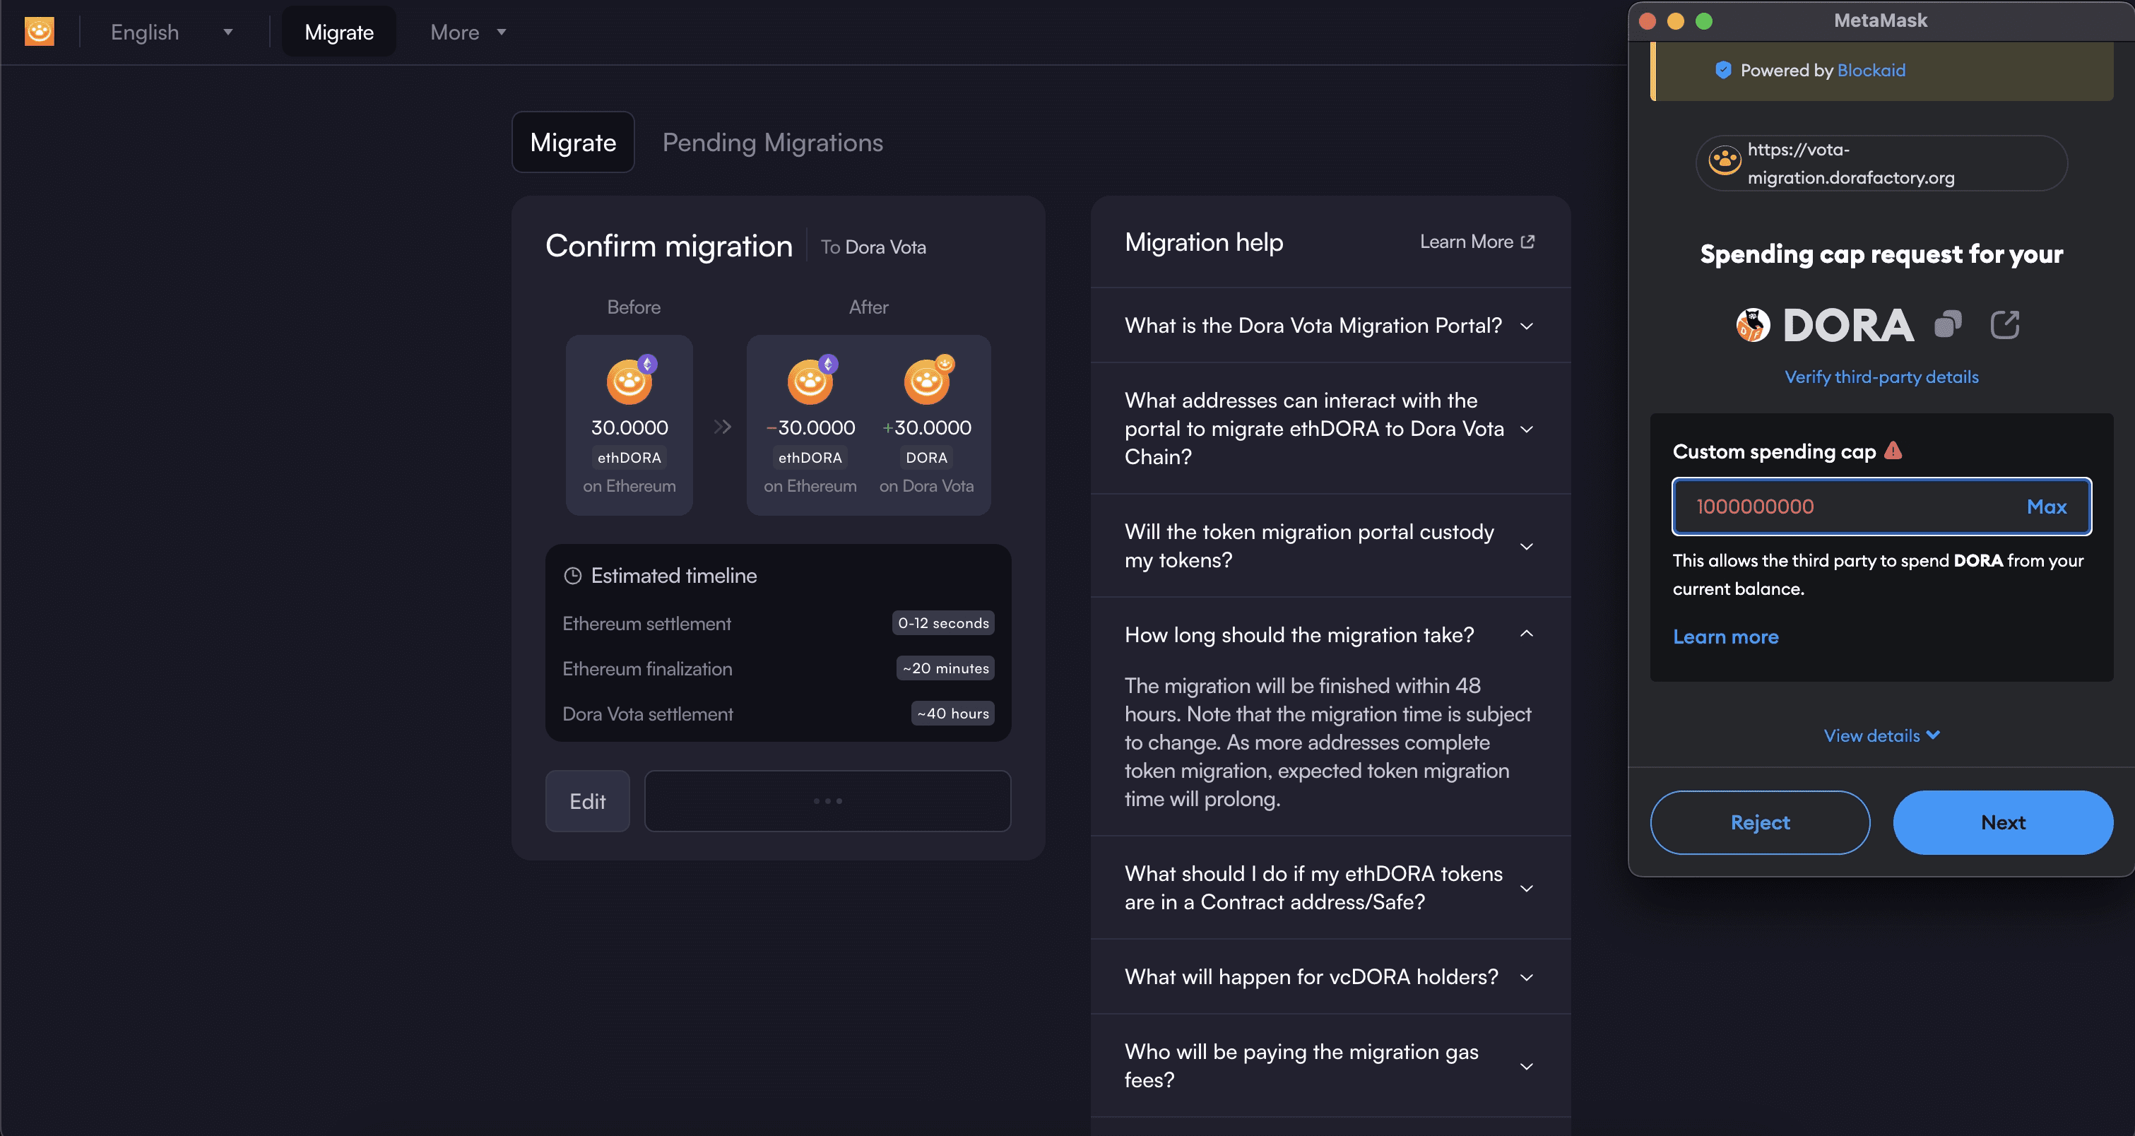Click the double arrow between Before and After
Viewport: 2135px width, 1136px height.
pos(722,426)
